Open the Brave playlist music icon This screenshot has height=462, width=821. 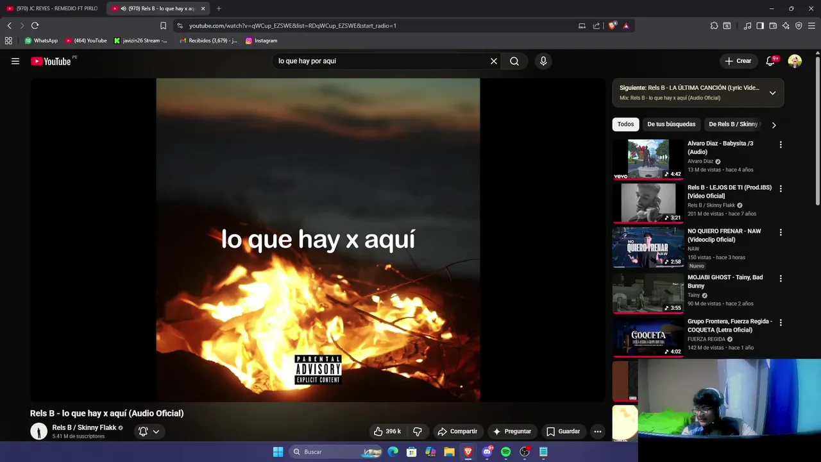point(747,26)
